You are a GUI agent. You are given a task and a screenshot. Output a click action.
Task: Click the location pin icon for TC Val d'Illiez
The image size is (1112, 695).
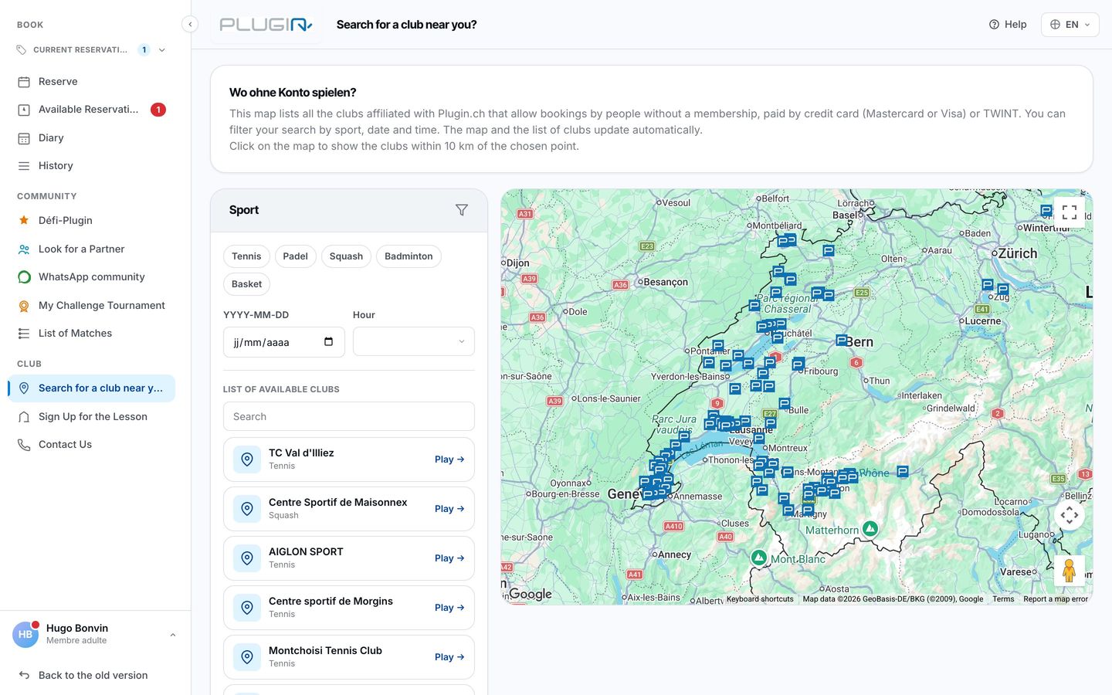pyautogui.click(x=247, y=459)
